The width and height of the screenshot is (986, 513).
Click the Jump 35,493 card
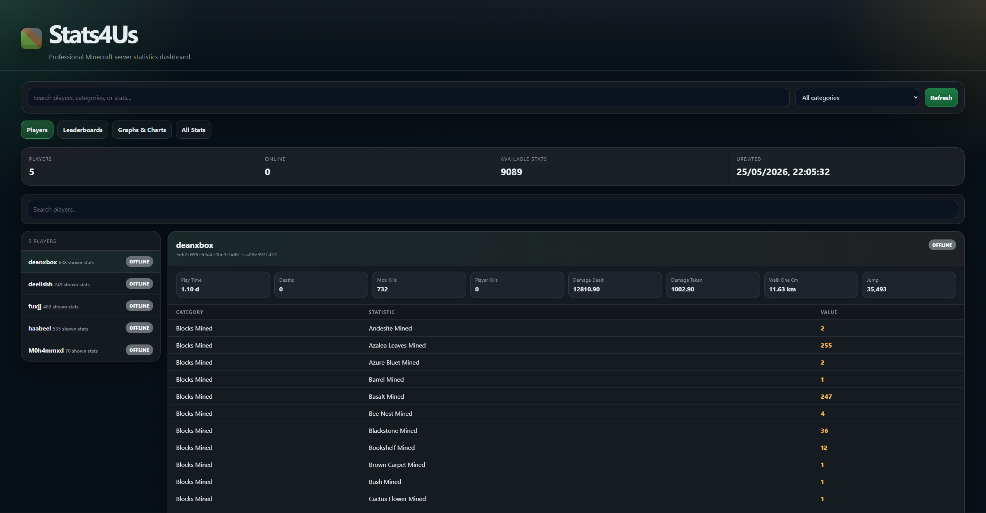(x=909, y=285)
